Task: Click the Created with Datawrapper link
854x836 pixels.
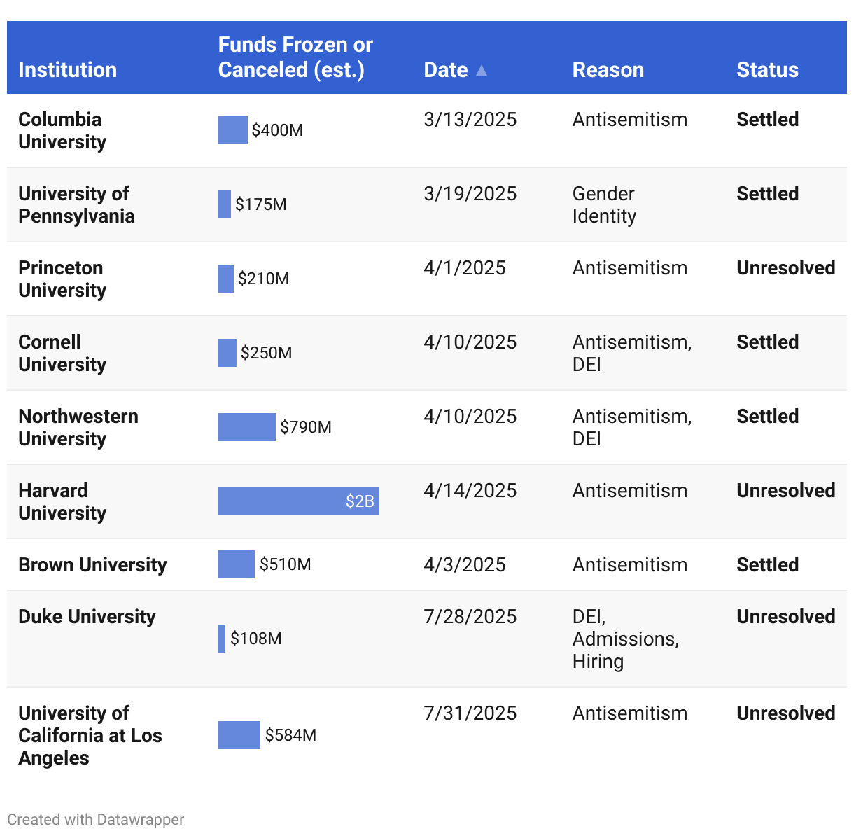Action: coord(96,819)
